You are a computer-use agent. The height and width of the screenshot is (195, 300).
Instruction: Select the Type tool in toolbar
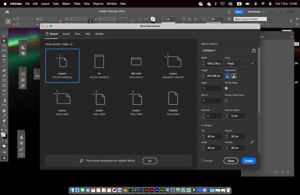(4, 60)
